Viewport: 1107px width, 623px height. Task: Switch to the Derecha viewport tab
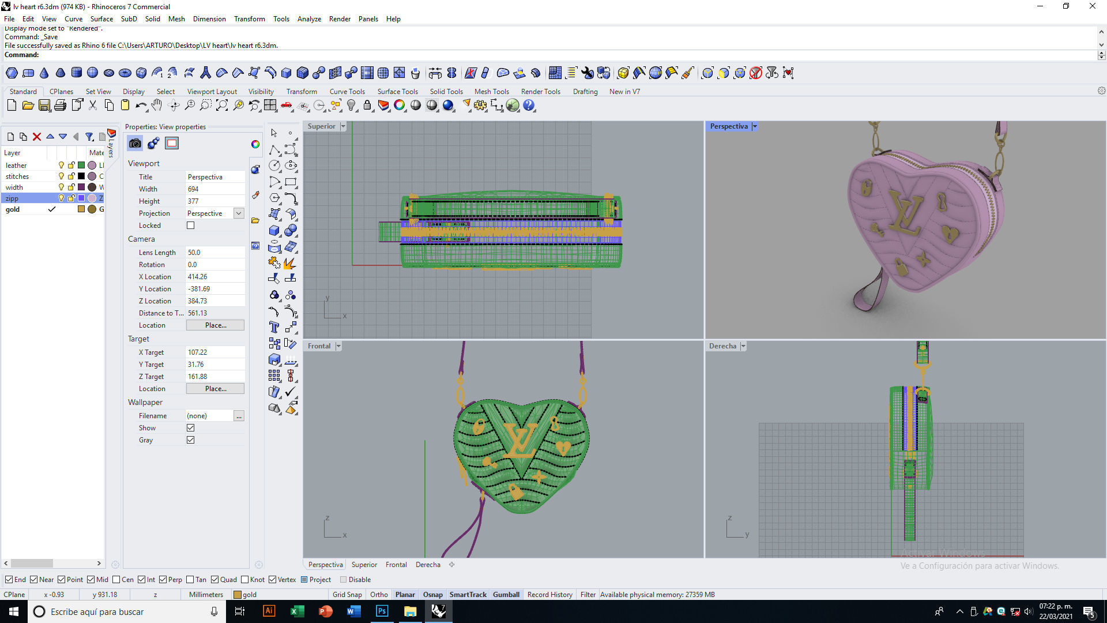pyautogui.click(x=428, y=565)
